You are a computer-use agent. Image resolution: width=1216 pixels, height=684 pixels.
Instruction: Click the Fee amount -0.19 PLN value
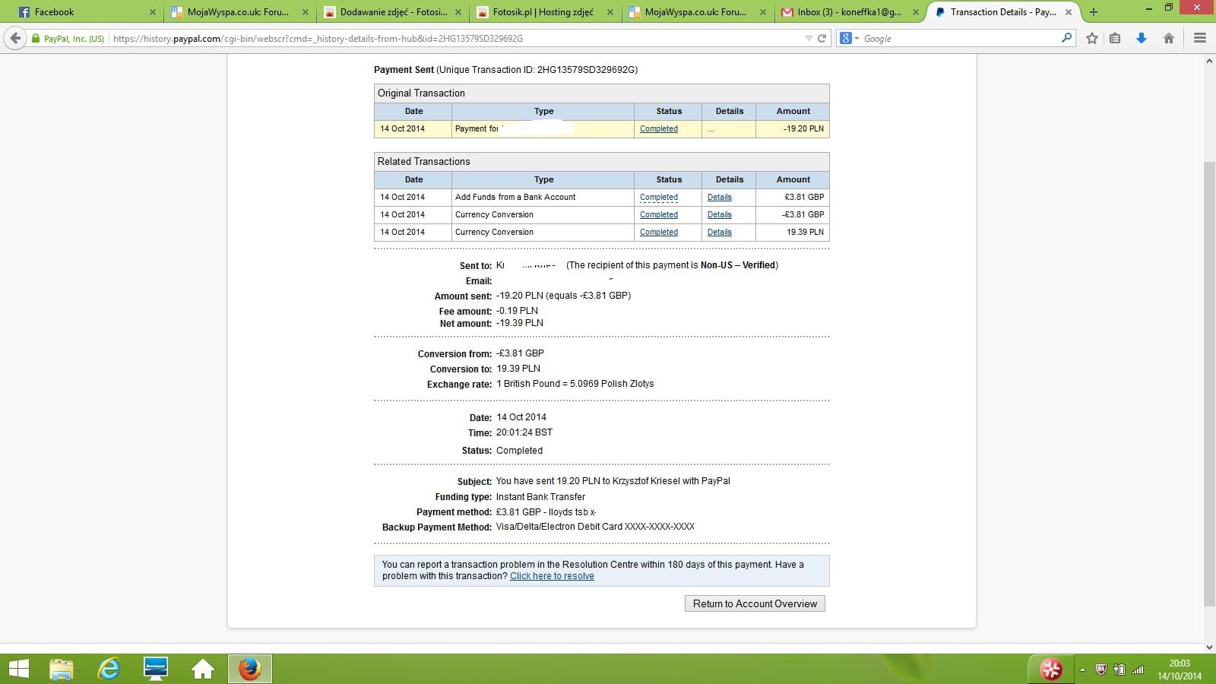(517, 311)
